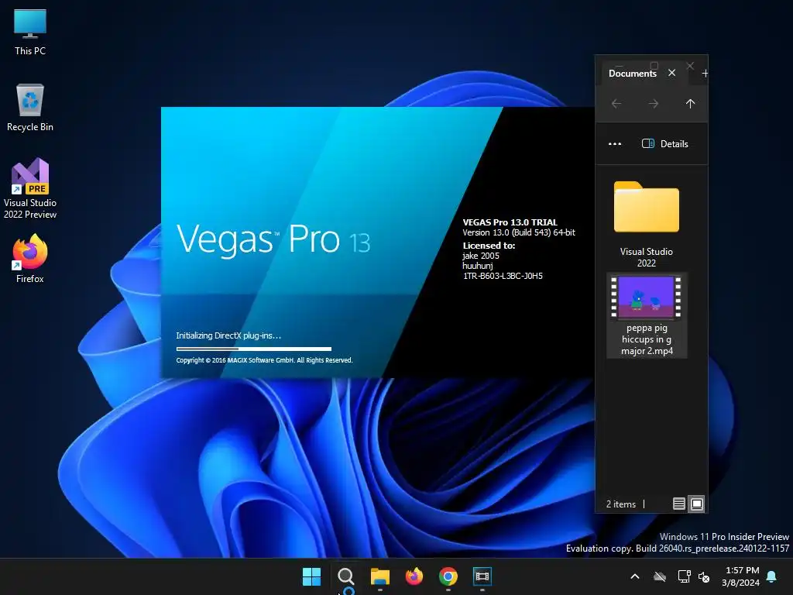Open the This PC desktop icon

[x=30, y=31]
